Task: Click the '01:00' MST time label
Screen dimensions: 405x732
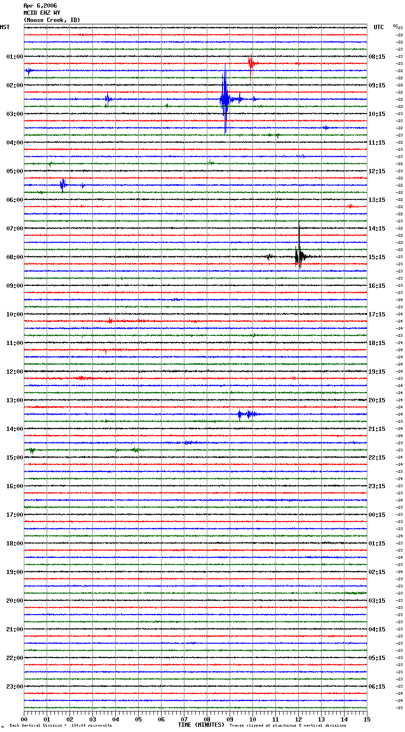Action: click(15, 57)
